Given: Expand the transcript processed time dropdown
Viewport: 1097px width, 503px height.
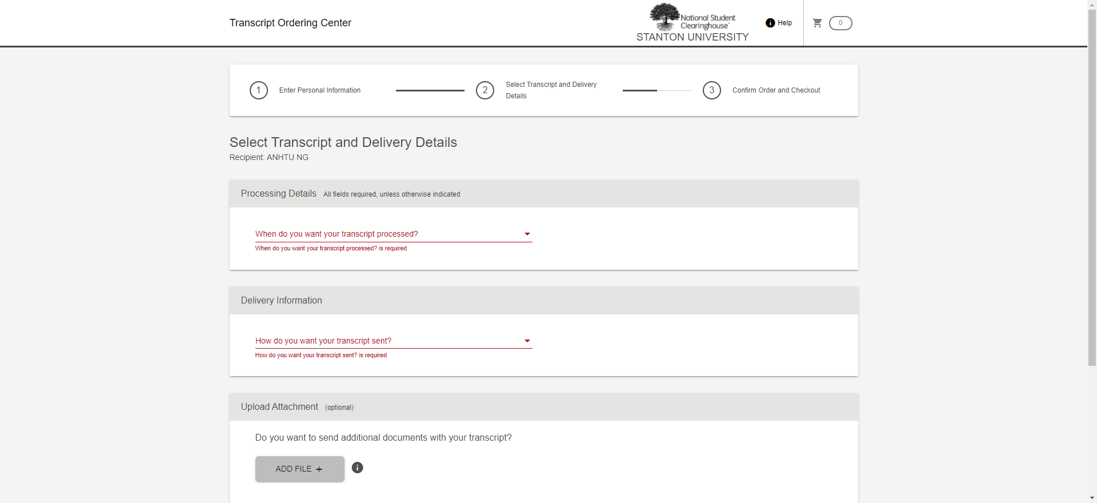Looking at the screenshot, I should (x=393, y=234).
